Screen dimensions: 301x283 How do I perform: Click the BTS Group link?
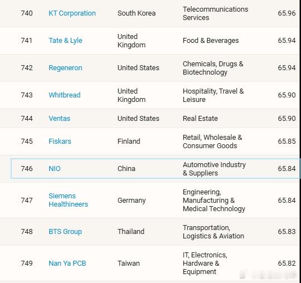(65, 232)
